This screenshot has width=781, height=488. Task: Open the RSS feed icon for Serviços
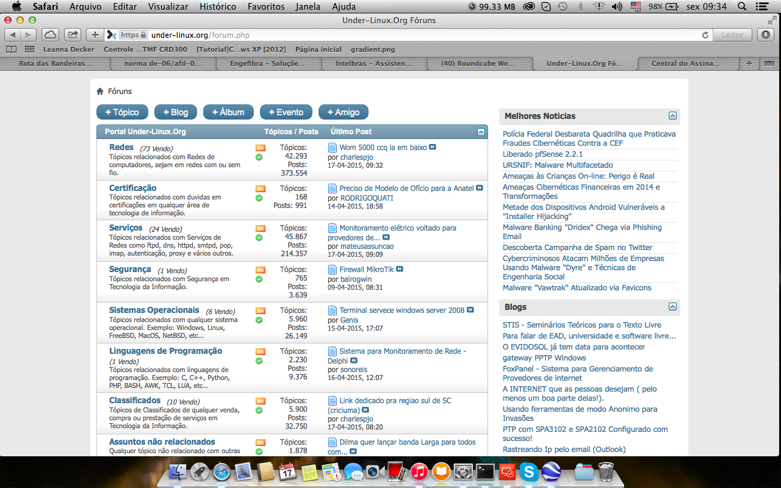tap(261, 228)
